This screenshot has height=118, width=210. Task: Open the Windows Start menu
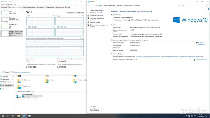click(x=3, y=116)
